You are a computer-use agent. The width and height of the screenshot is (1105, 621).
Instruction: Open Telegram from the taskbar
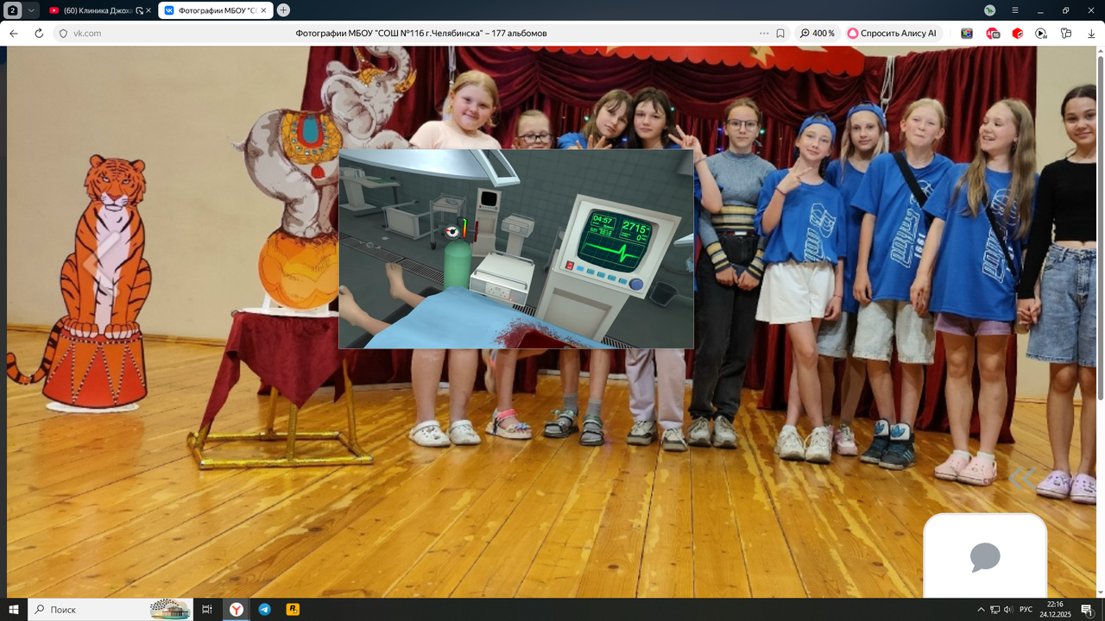265,609
